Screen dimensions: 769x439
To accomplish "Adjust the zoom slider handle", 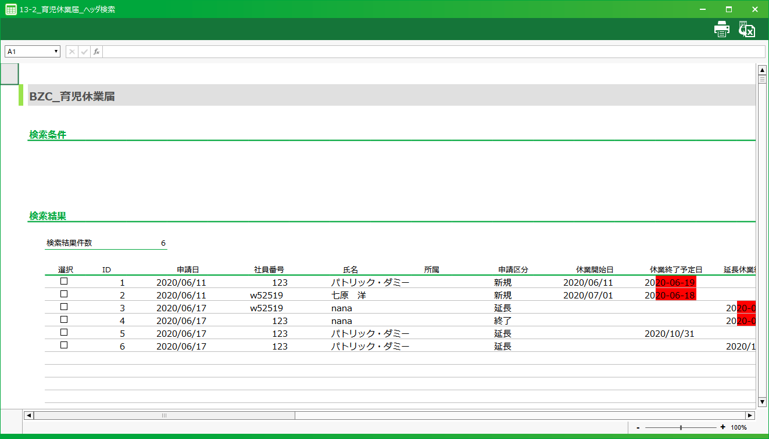I will click(x=681, y=427).
